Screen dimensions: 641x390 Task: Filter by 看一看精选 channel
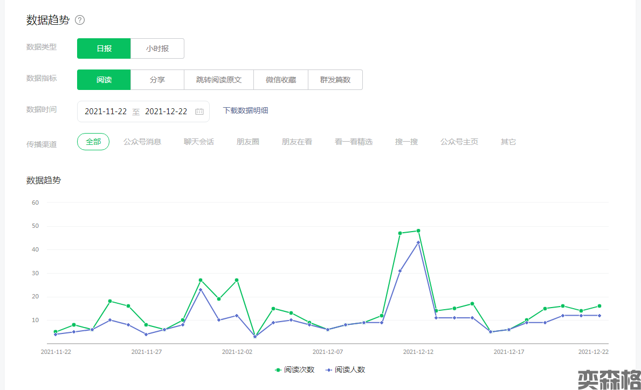(x=354, y=142)
